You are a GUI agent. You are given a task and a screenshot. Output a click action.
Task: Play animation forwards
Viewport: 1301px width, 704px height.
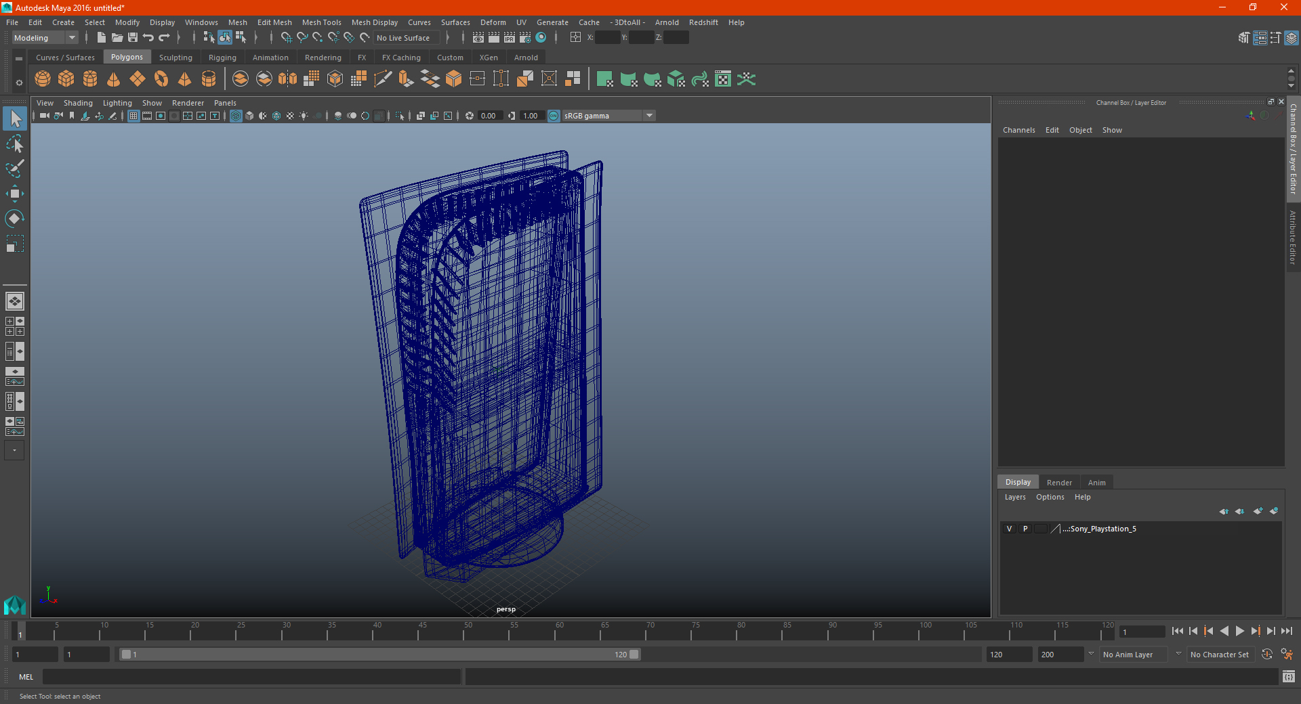click(x=1239, y=631)
